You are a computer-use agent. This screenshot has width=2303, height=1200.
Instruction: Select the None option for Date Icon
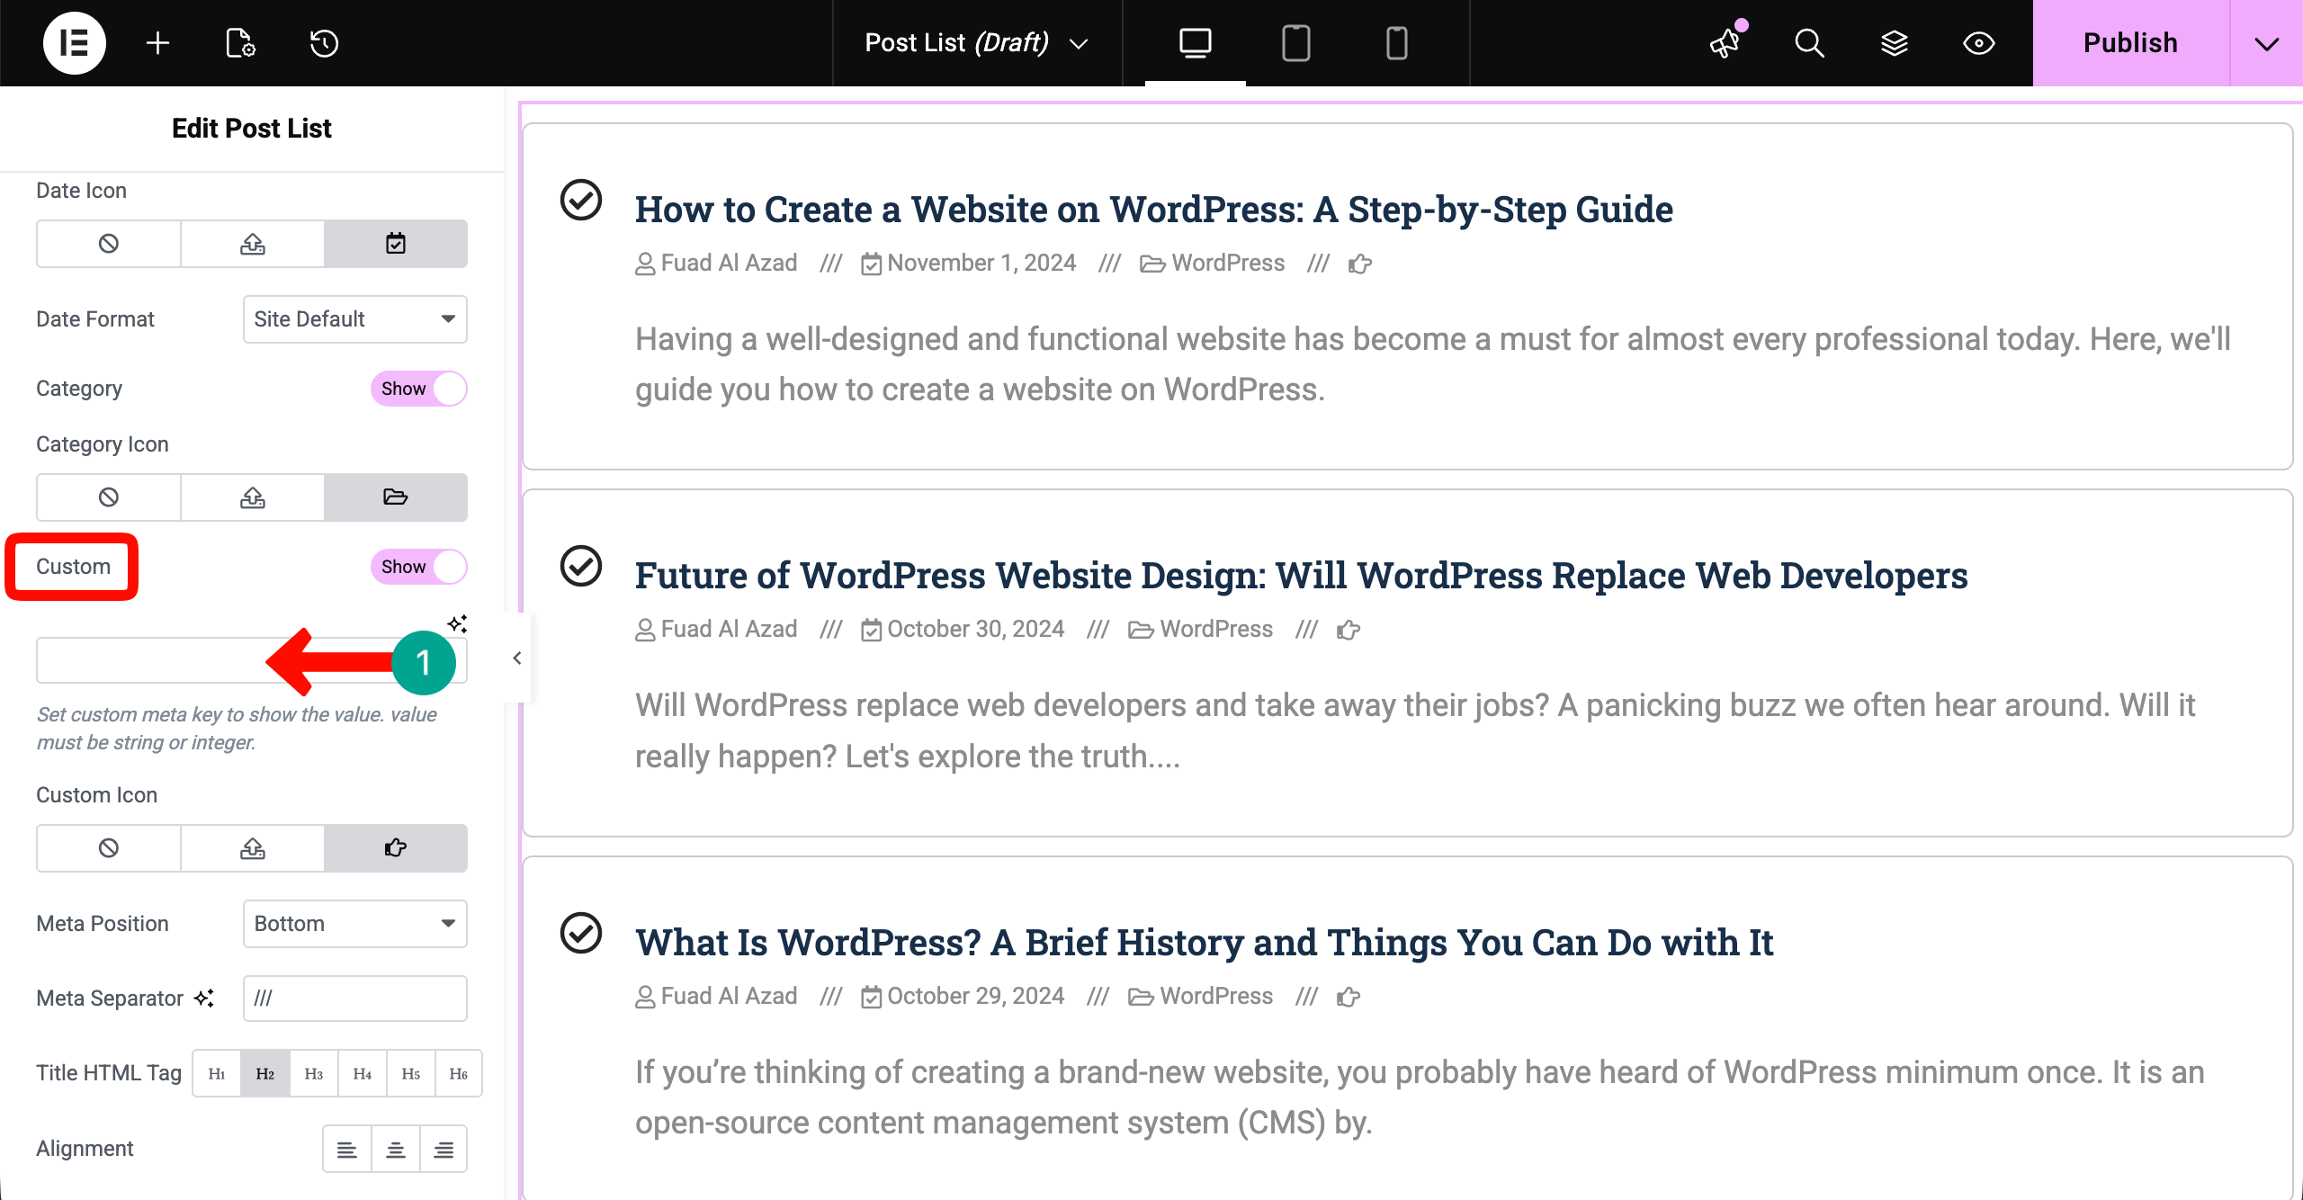[107, 243]
